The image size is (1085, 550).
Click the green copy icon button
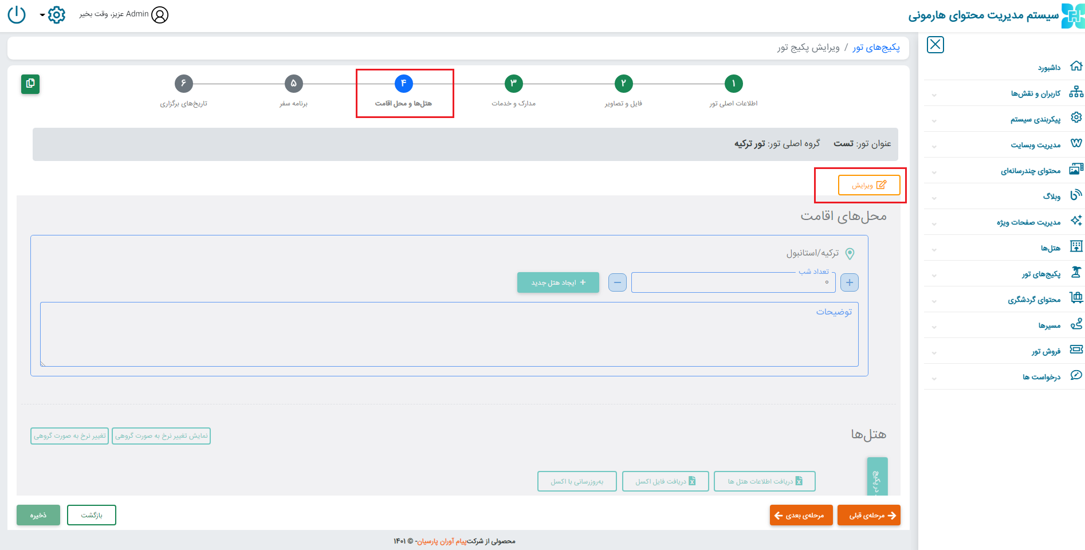30,84
